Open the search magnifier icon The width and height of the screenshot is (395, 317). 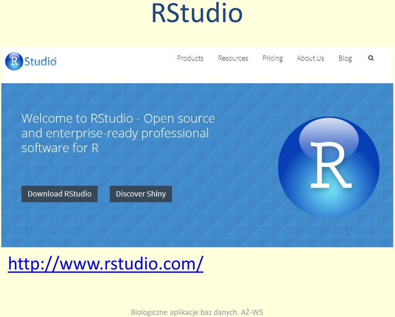point(371,58)
